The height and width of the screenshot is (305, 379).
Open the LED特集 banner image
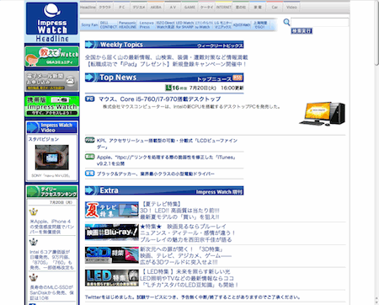[112, 278]
